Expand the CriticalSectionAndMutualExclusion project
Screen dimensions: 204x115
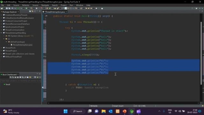pos(1,18)
